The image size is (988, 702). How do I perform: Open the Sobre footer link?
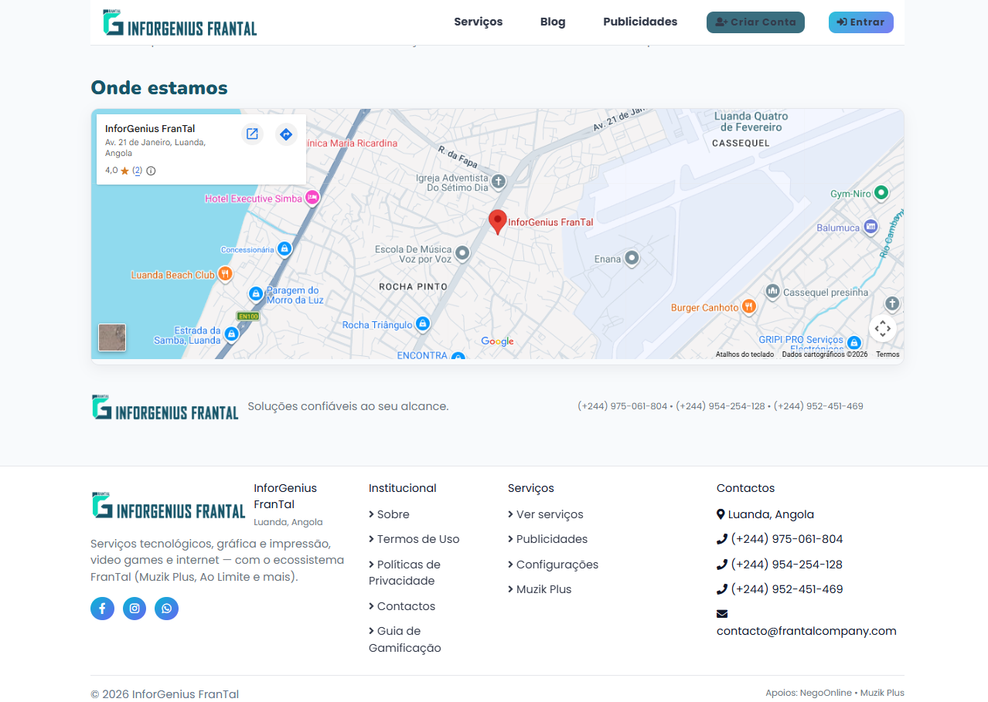coord(389,514)
